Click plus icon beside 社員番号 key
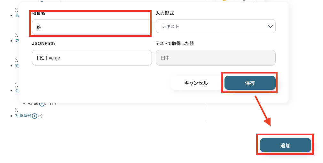 pyautogui.click(x=35, y=116)
